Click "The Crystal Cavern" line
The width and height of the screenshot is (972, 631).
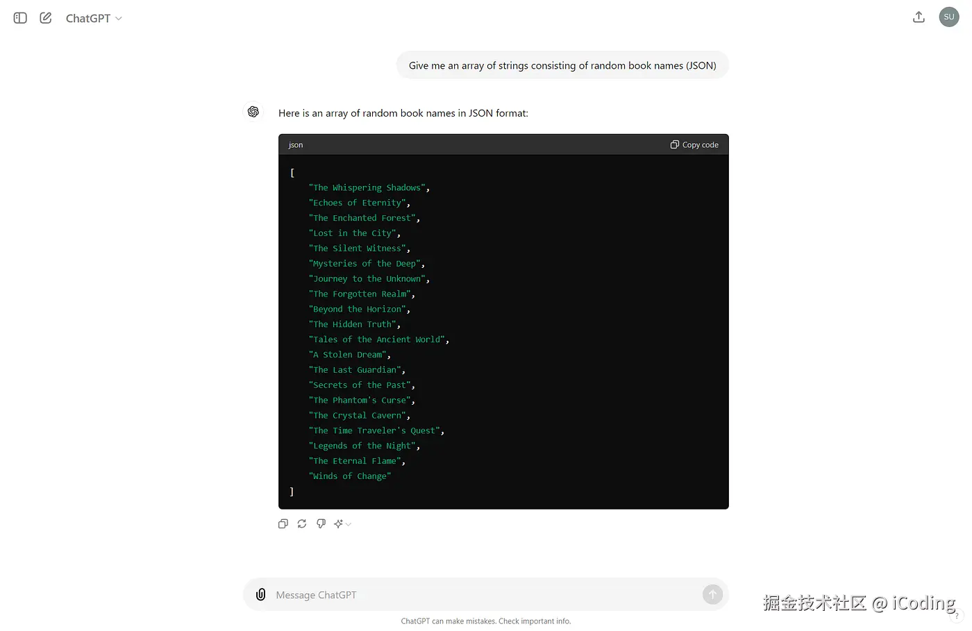click(x=360, y=417)
